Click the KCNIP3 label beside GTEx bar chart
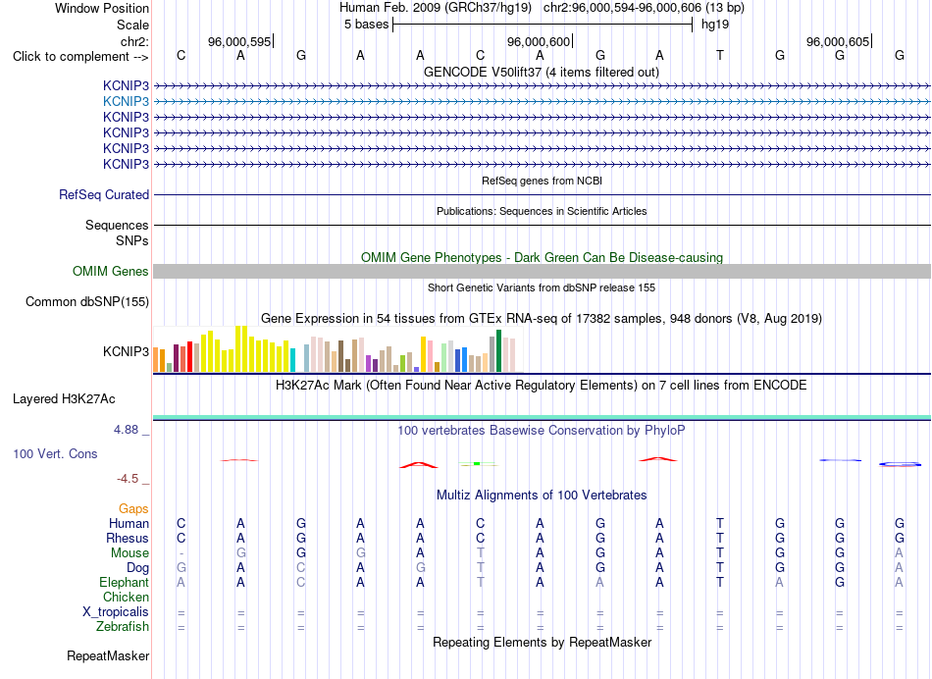 click(x=126, y=351)
